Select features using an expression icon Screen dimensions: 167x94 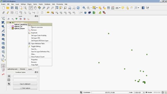(104, 8)
